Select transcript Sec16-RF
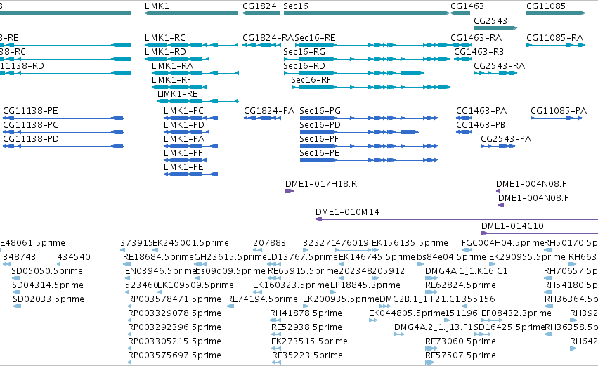Viewport: 598px width, 366px height. 371,87
